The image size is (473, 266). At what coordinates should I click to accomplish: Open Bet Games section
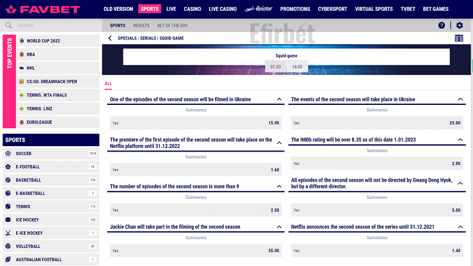[436, 9]
